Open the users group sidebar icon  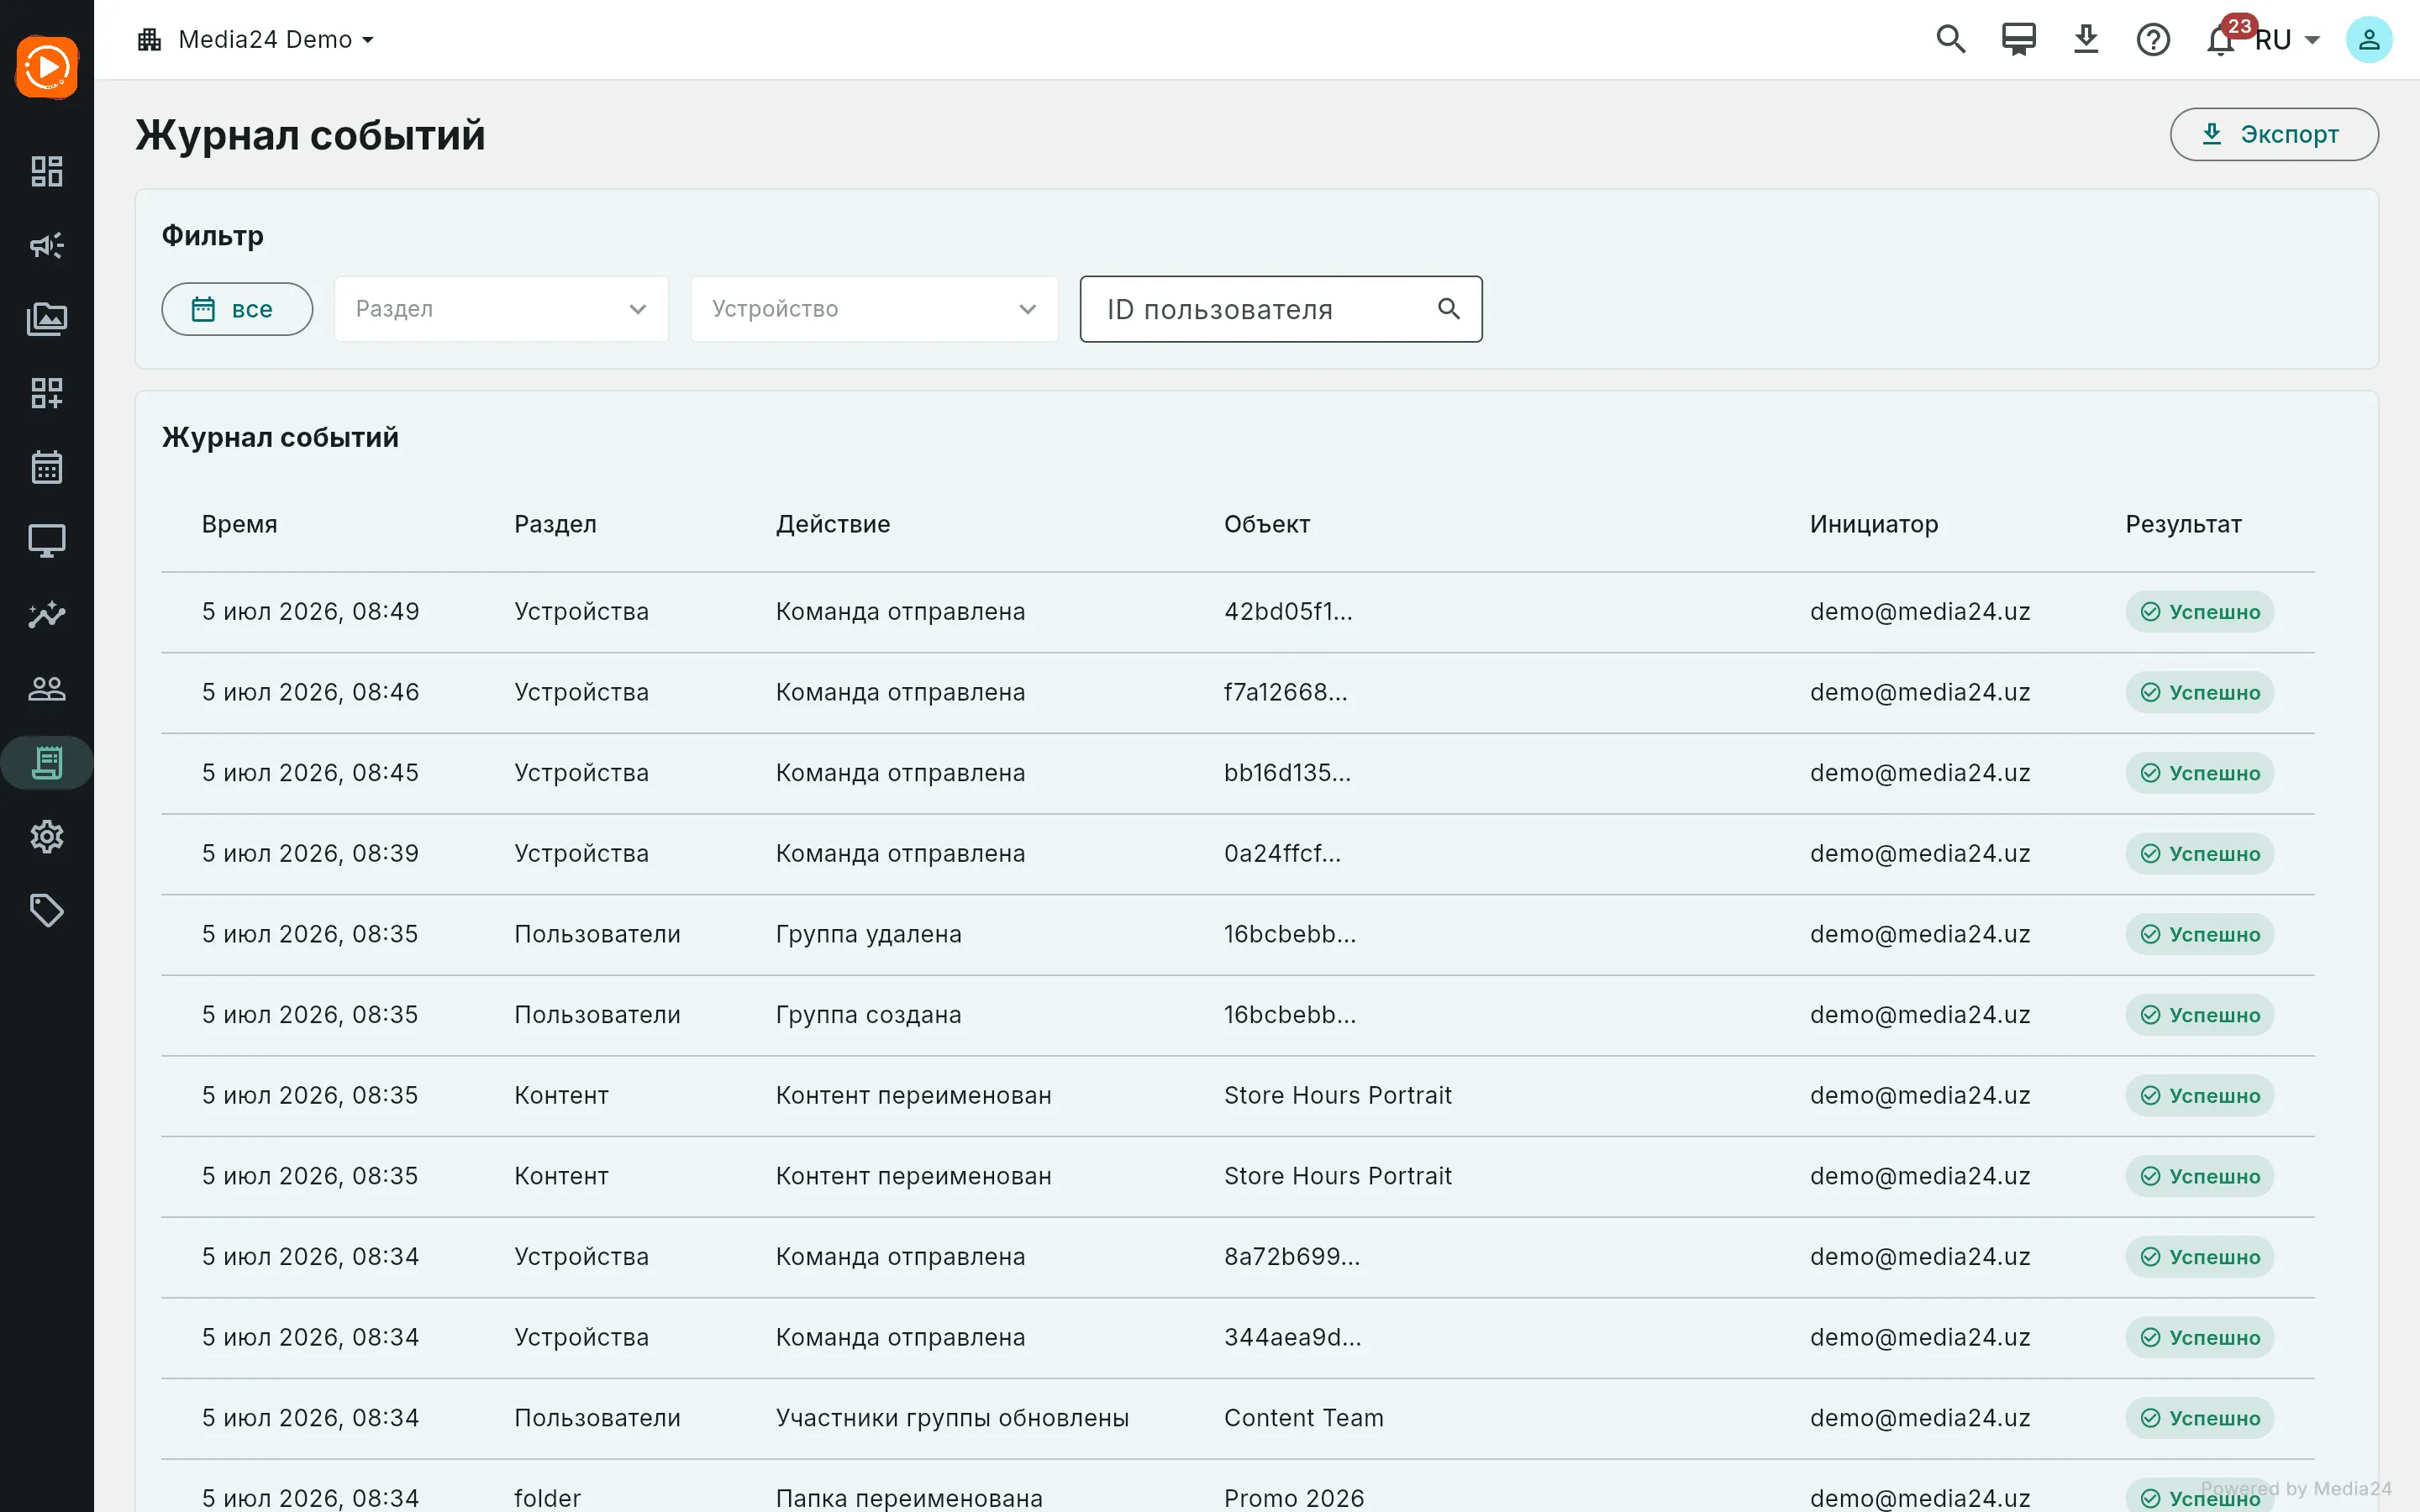click(47, 689)
